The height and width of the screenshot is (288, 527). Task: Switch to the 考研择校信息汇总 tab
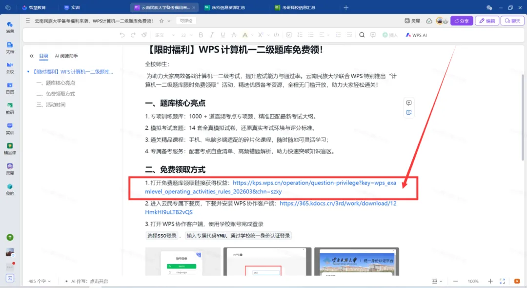295,7
